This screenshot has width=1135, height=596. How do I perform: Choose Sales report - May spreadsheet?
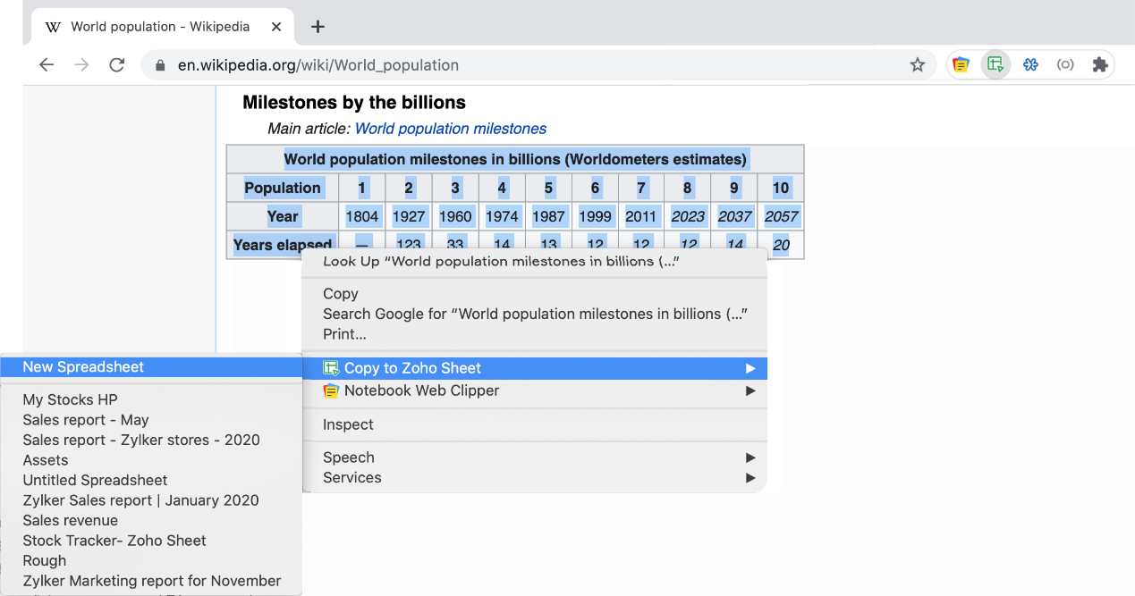coord(151,420)
